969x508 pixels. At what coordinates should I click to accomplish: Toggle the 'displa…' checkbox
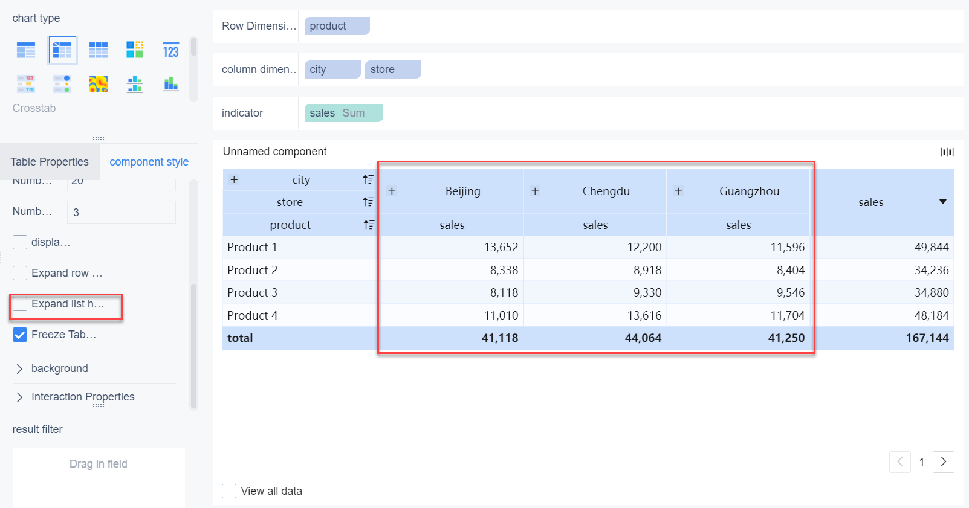point(20,242)
